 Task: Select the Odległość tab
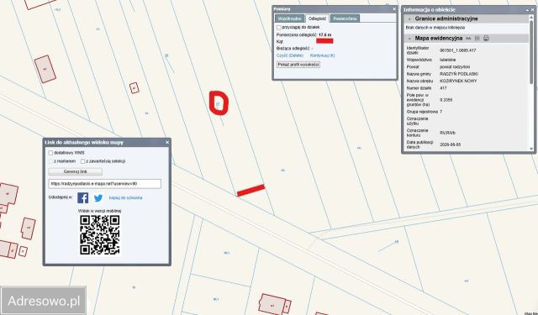pyautogui.click(x=318, y=18)
